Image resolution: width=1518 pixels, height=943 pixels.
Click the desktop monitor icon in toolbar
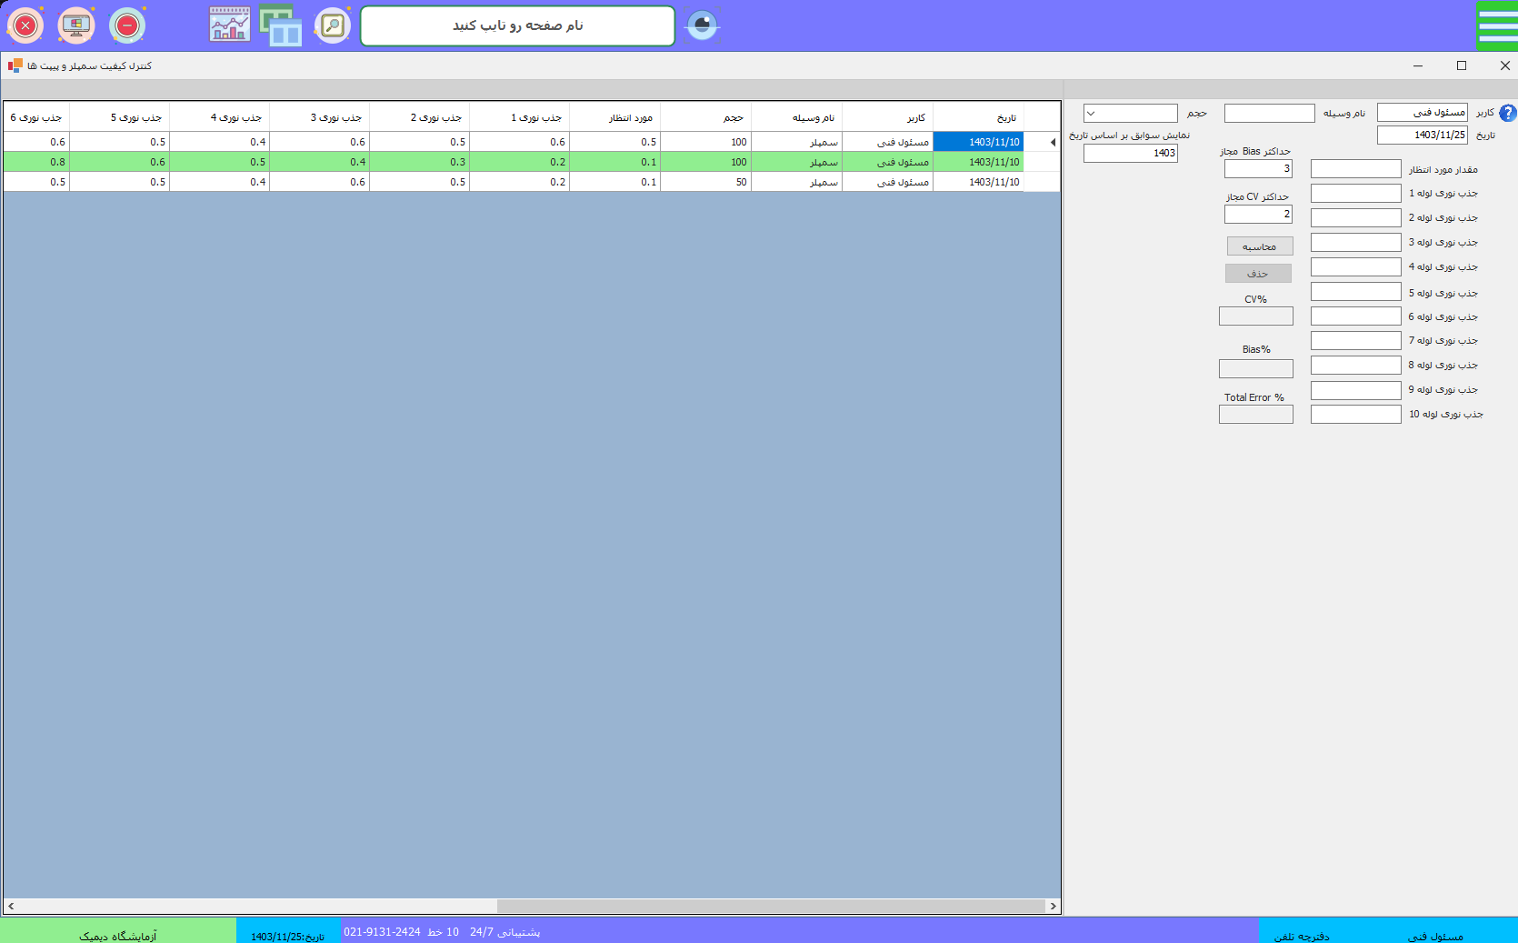click(x=76, y=25)
